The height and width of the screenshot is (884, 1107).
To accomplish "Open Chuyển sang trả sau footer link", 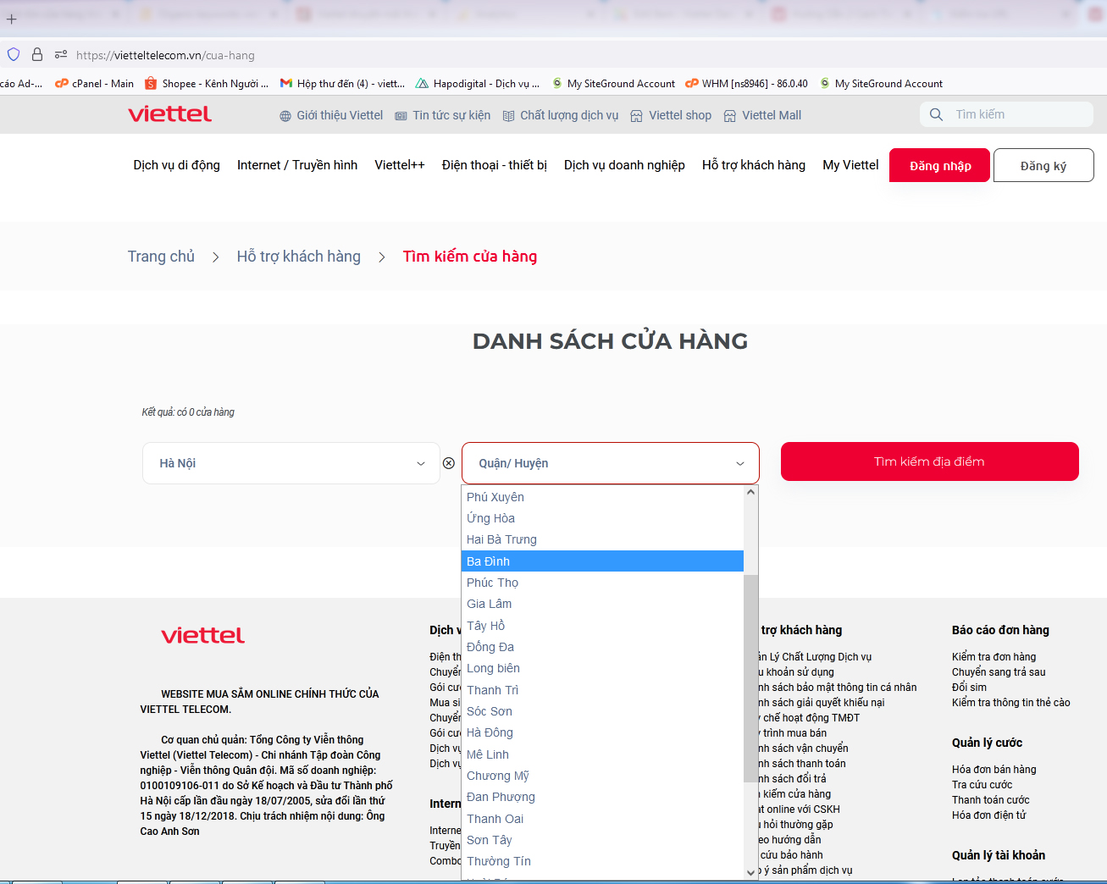I will click(x=999, y=672).
